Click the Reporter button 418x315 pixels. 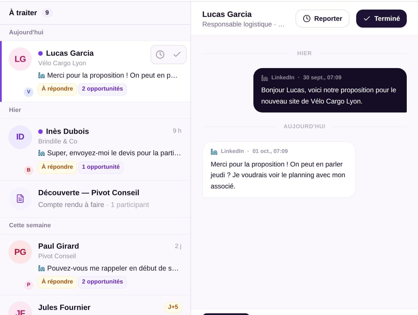322,19
